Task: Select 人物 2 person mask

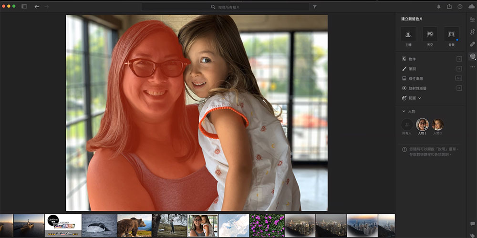Action: (437, 125)
